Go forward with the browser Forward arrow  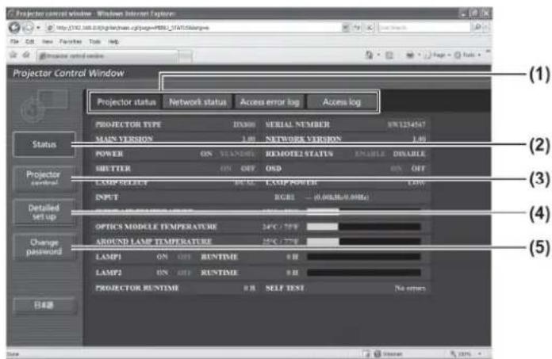[x=28, y=28]
